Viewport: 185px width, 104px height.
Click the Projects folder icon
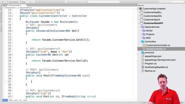(x=144, y=34)
